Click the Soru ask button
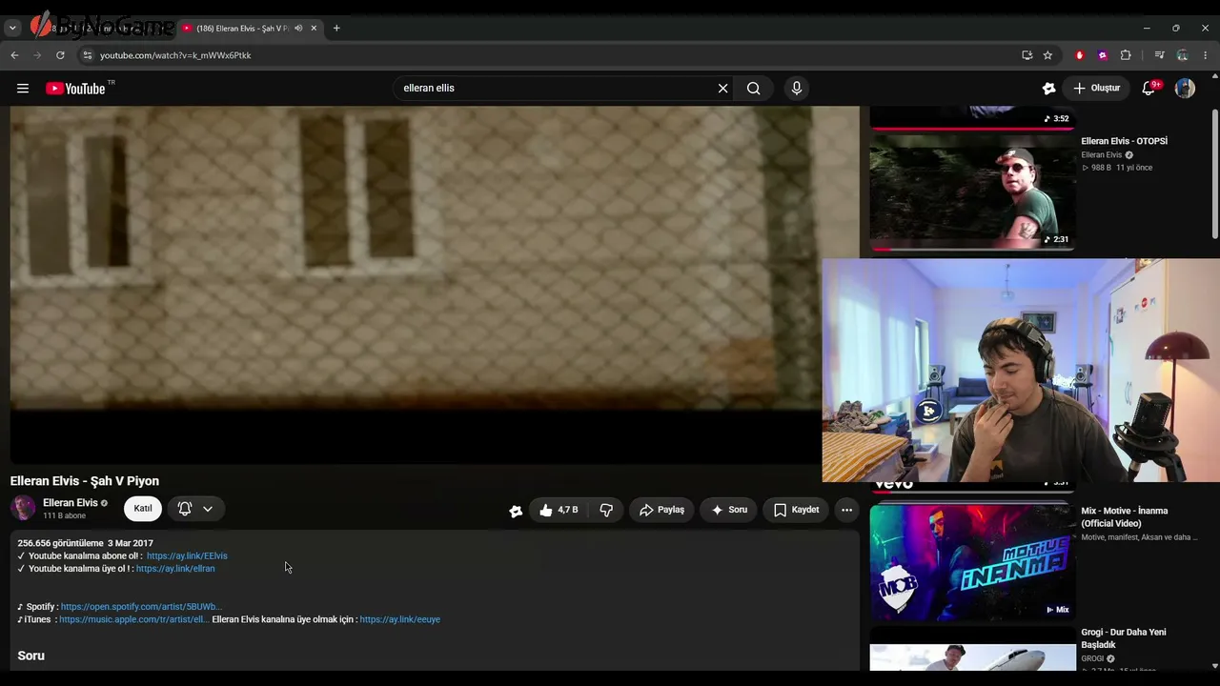 (x=729, y=510)
